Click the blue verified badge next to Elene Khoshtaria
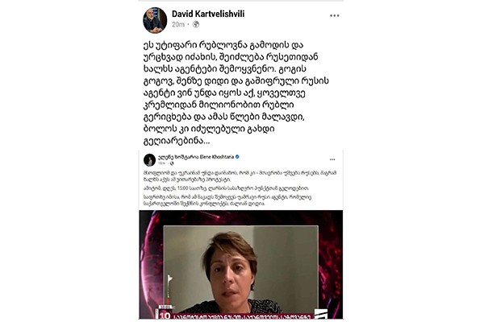 237,157
